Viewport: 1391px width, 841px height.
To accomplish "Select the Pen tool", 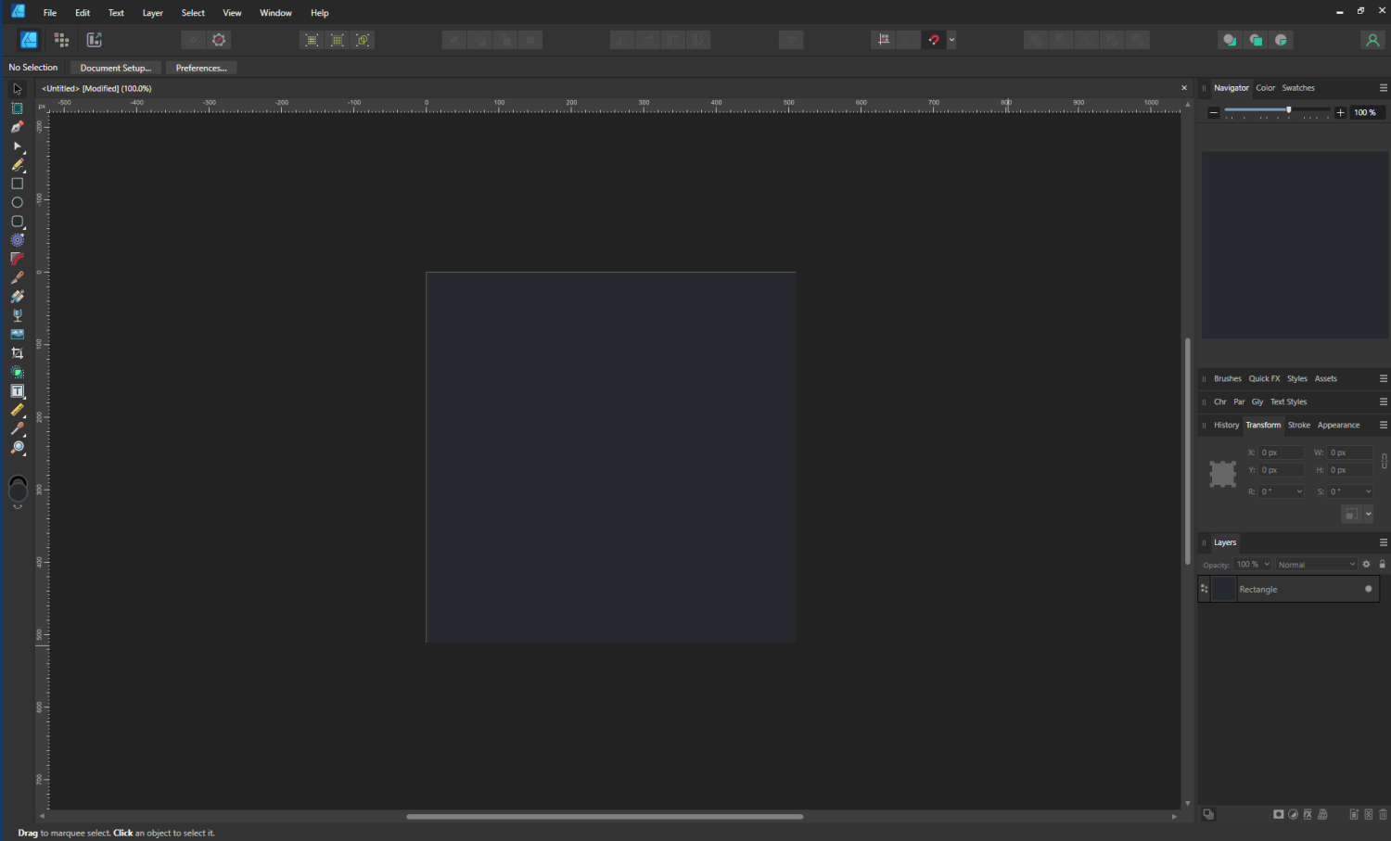I will click(x=17, y=126).
